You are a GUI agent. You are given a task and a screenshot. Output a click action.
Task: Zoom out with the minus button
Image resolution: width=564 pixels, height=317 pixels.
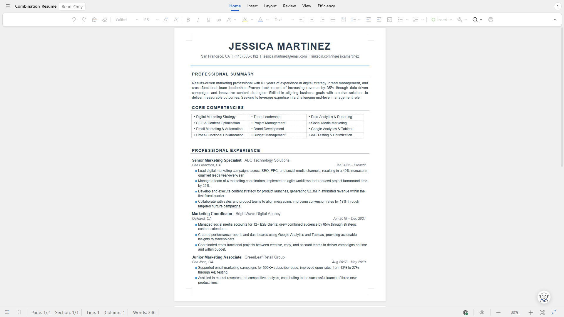click(498, 313)
